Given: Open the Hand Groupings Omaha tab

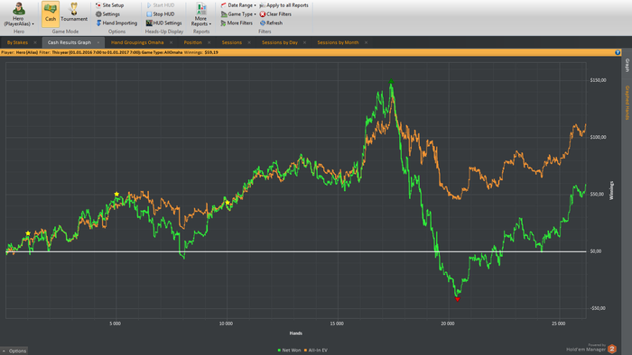Looking at the screenshot, I should tap(137, 42).
